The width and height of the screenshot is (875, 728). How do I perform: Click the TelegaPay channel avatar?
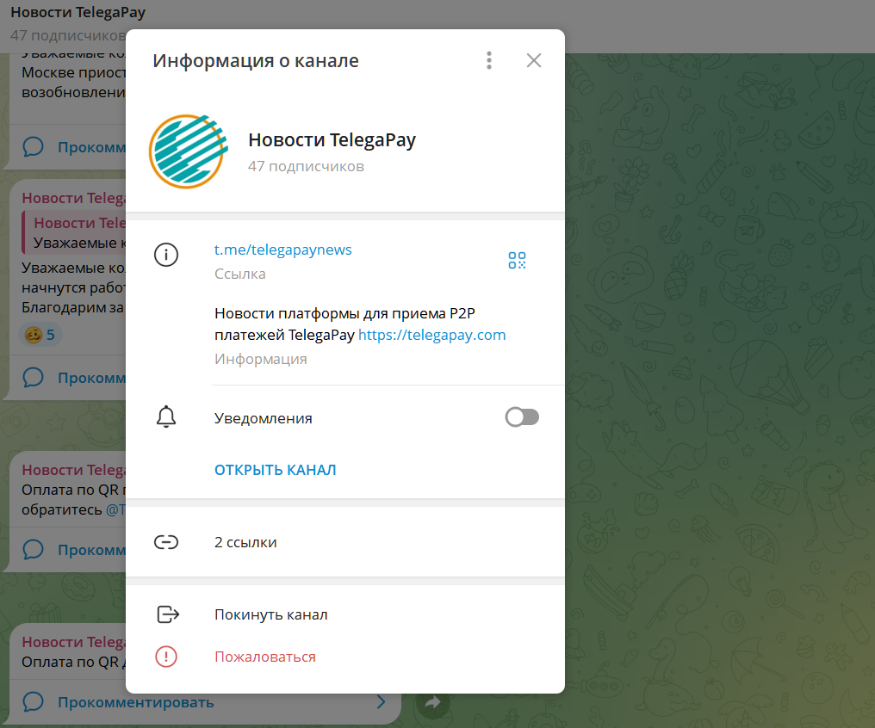(187, 151)
